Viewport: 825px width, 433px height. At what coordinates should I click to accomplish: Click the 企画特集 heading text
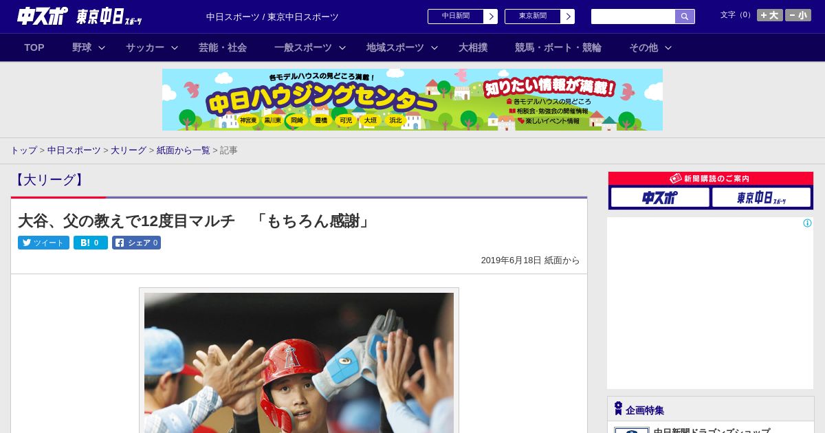click(645, 410)
